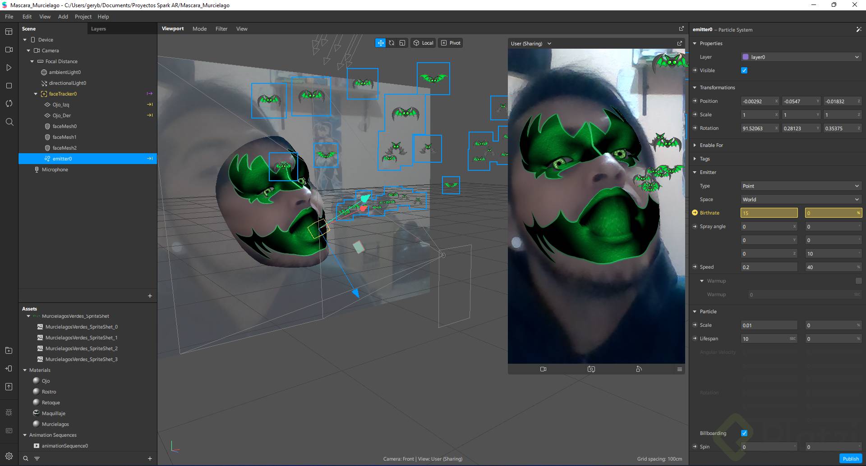The image size is (866, 466).
Task: Click the patch arrow on Ojo_Der row
Action: click(x=150, y=115)
